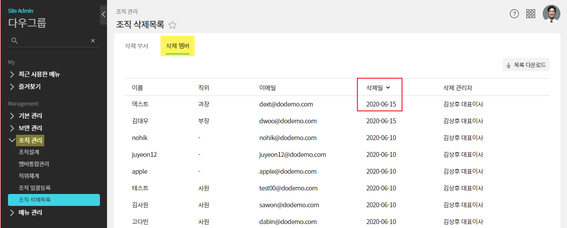Click the 목록 다운로드 download button
The width and height of the screenshot is (567, 228).
pyautogui.click(x=526, y=65)
